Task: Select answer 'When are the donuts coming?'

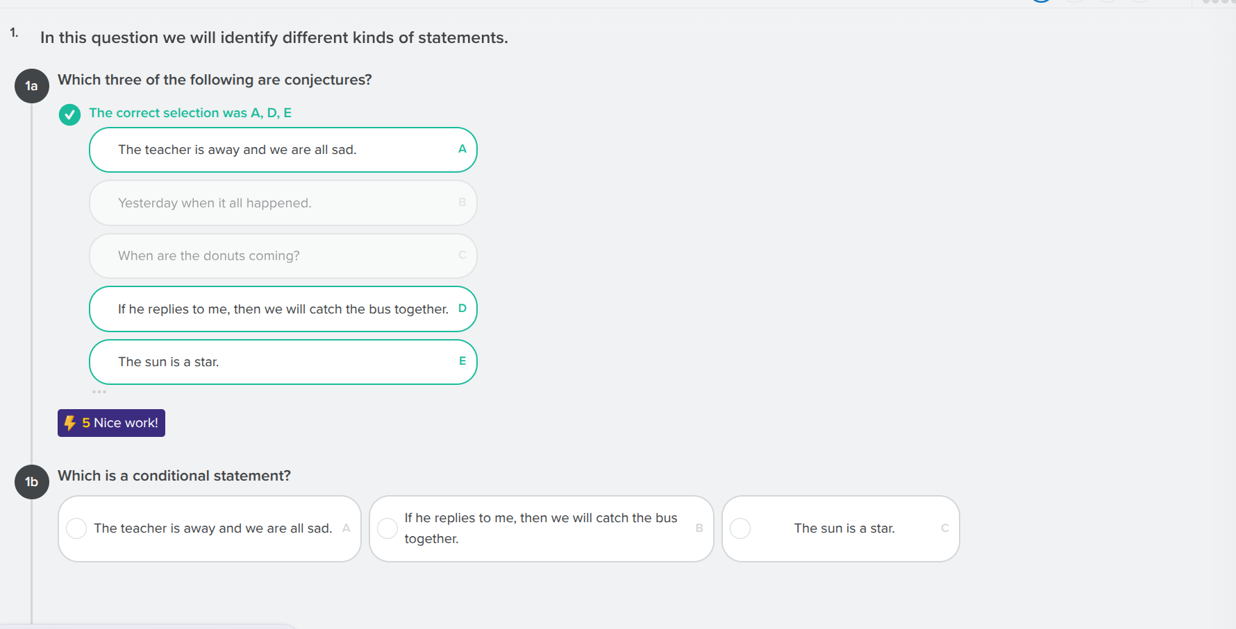Action: click(283, 255)
